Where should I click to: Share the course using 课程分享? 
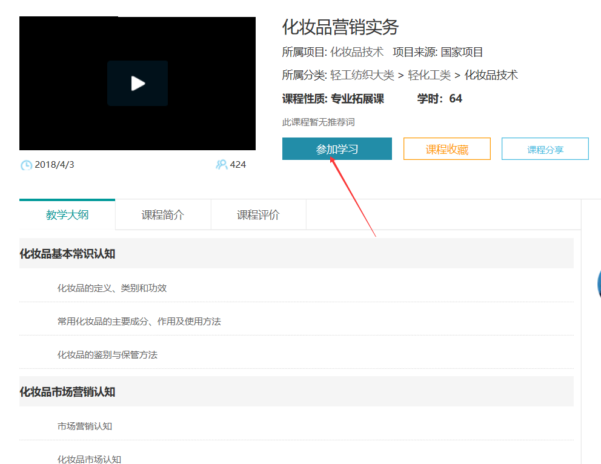(545, 149)
